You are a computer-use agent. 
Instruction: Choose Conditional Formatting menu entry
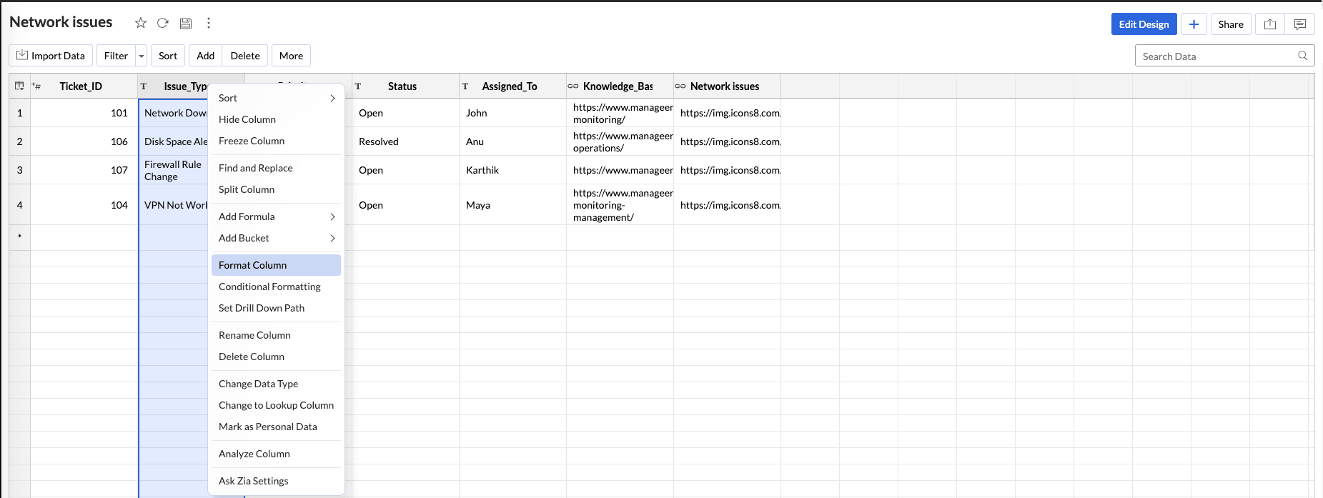tap(269, 287)
